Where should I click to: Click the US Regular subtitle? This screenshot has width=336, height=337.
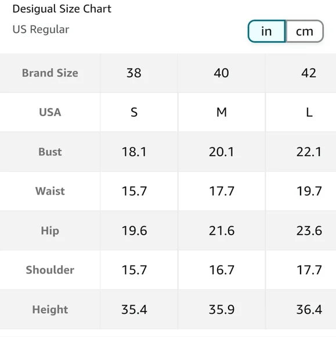(x=41, y=29)
